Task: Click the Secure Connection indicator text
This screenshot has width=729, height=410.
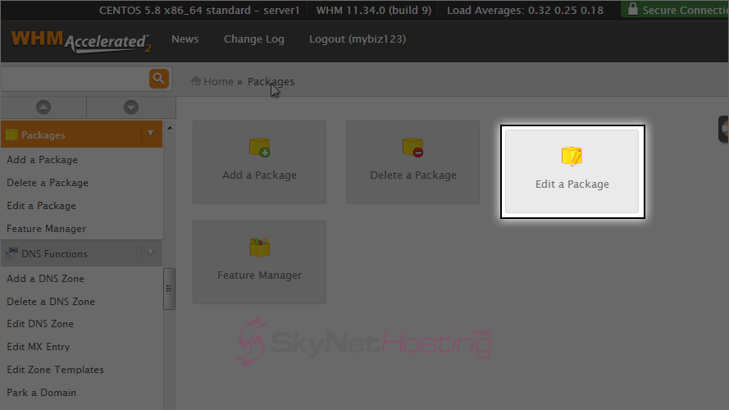Action: [x=686, y=10]
